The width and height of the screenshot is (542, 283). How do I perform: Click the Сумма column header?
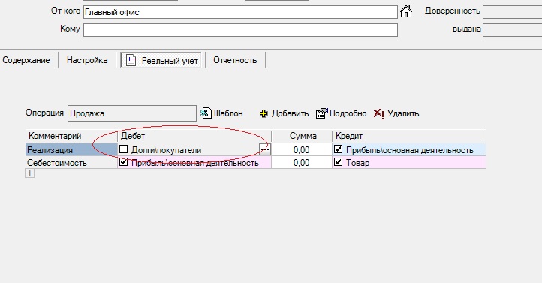click(x=302, y=136)
